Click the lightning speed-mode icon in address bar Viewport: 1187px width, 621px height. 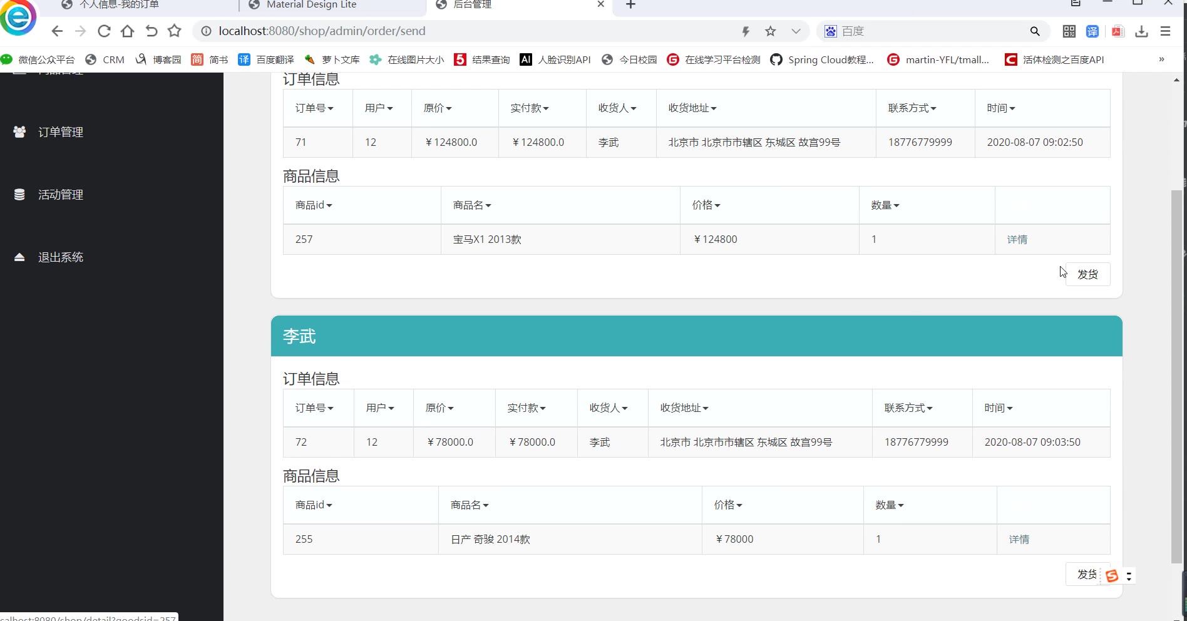(x=746, y=31)
